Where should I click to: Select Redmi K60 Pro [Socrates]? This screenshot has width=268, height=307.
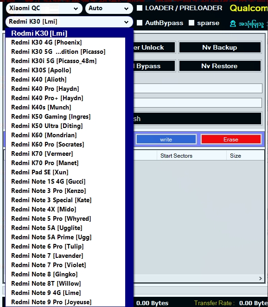click(x=65, y=145)
